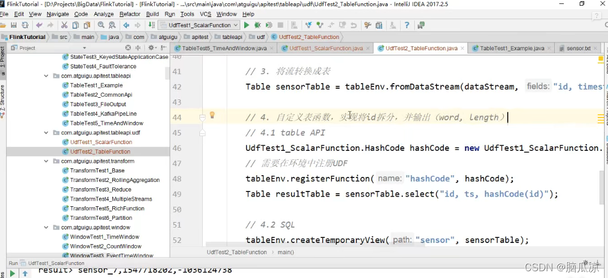Collapse the com.atguigu.apitest.tableapi package

point(46,76)
